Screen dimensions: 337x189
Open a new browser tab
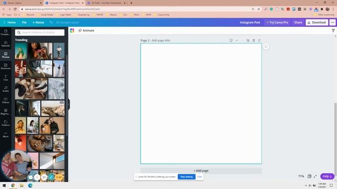(131, 3)
